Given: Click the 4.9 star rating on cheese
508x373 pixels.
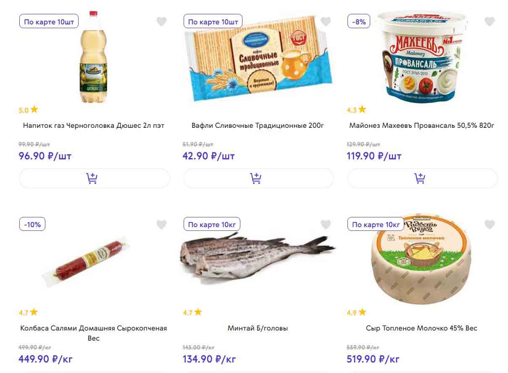Looking at the screenshot, I should coord(356,312).
